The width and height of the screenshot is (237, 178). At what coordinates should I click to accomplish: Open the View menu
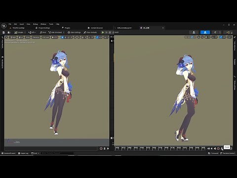(28, 24)
